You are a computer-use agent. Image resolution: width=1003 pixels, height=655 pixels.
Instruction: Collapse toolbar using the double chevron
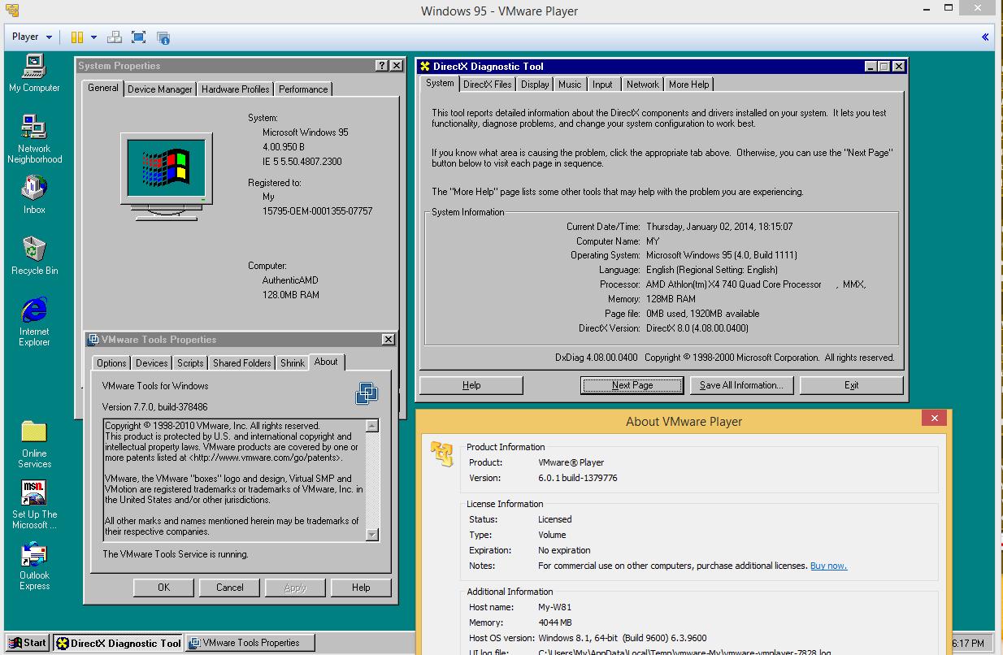(x=985, y=37)
